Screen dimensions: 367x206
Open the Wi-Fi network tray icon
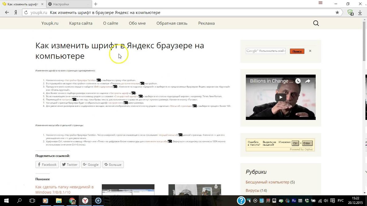(x=320, y=201)
